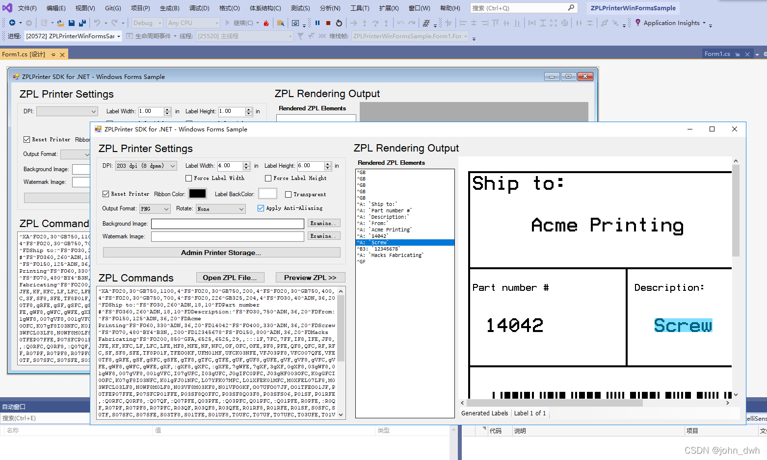The image size is (767, 460).
Task: Click the black Ribbon Color swatch
Action: click(x=197, y=193)
